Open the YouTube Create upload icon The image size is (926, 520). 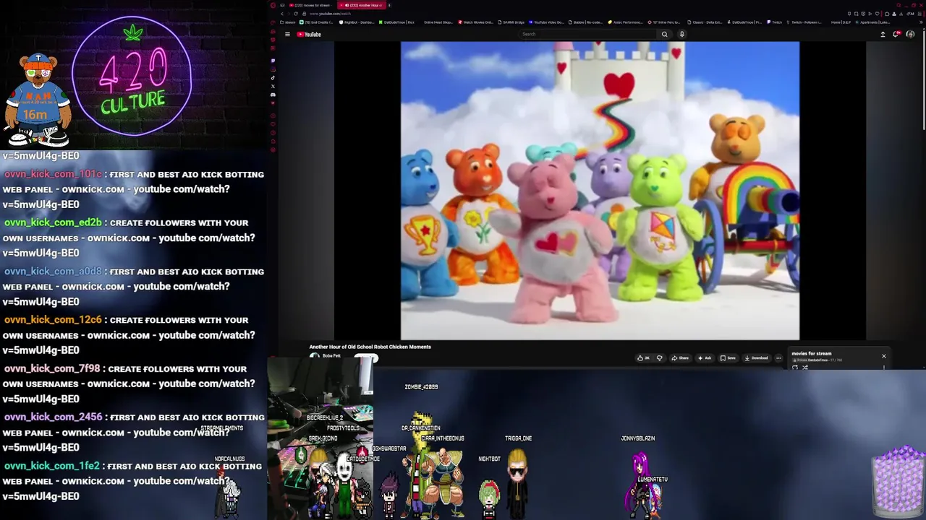click(883, 34)
